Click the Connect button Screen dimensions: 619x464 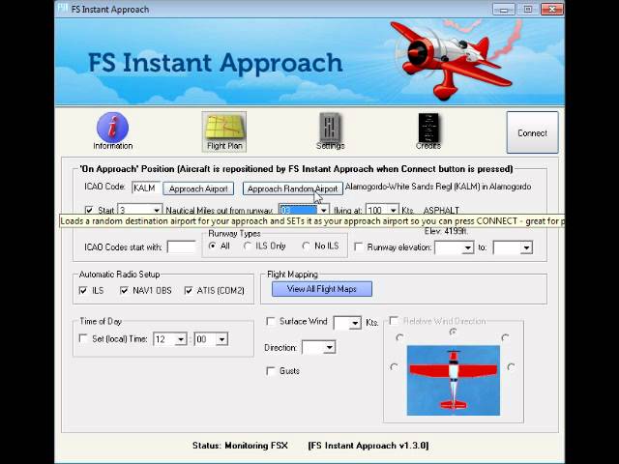pyautogui.click(x=532, y=132)
